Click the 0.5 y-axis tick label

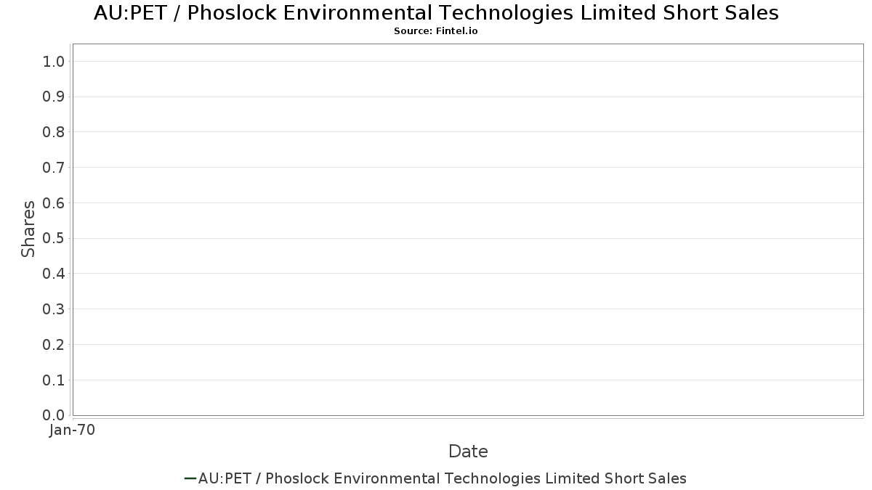[x=54, y=239]
